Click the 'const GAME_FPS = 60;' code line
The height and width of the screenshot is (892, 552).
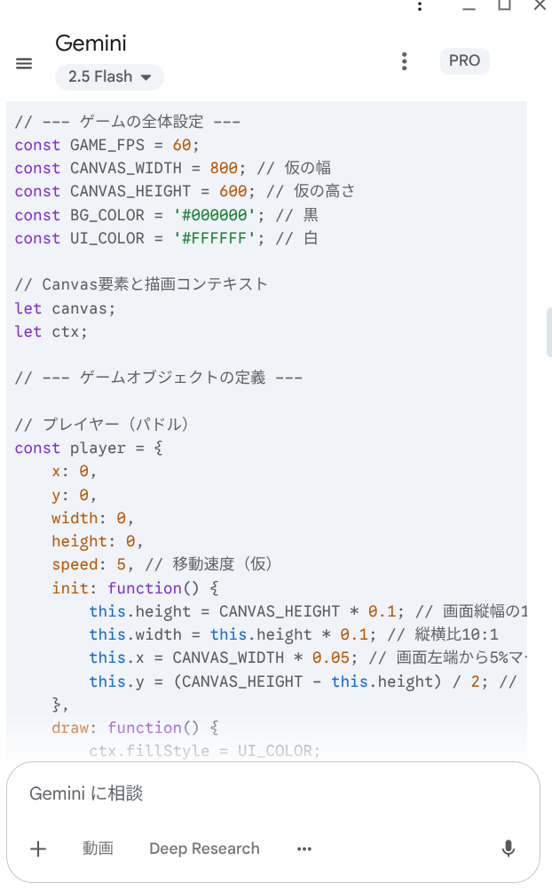coord(106,145)
